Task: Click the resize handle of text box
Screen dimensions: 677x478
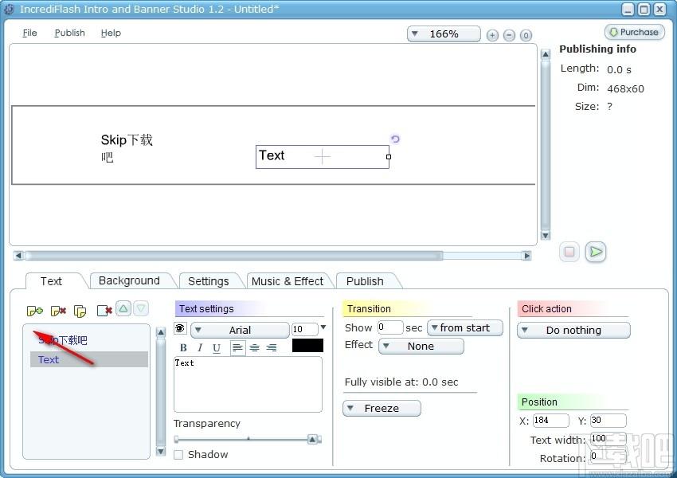Action: 389,157
